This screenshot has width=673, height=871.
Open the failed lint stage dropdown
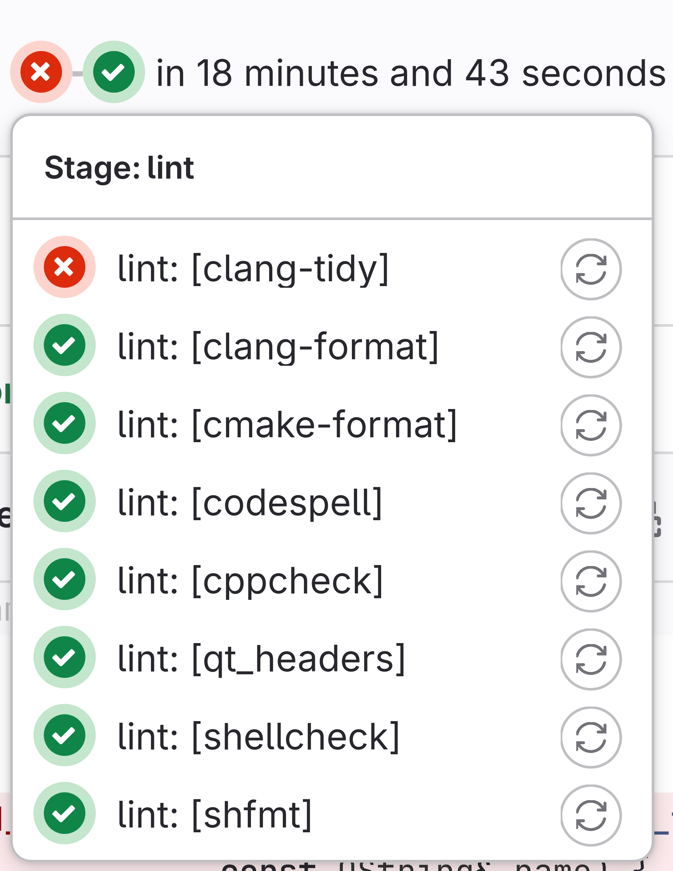(x=41, y=72)
